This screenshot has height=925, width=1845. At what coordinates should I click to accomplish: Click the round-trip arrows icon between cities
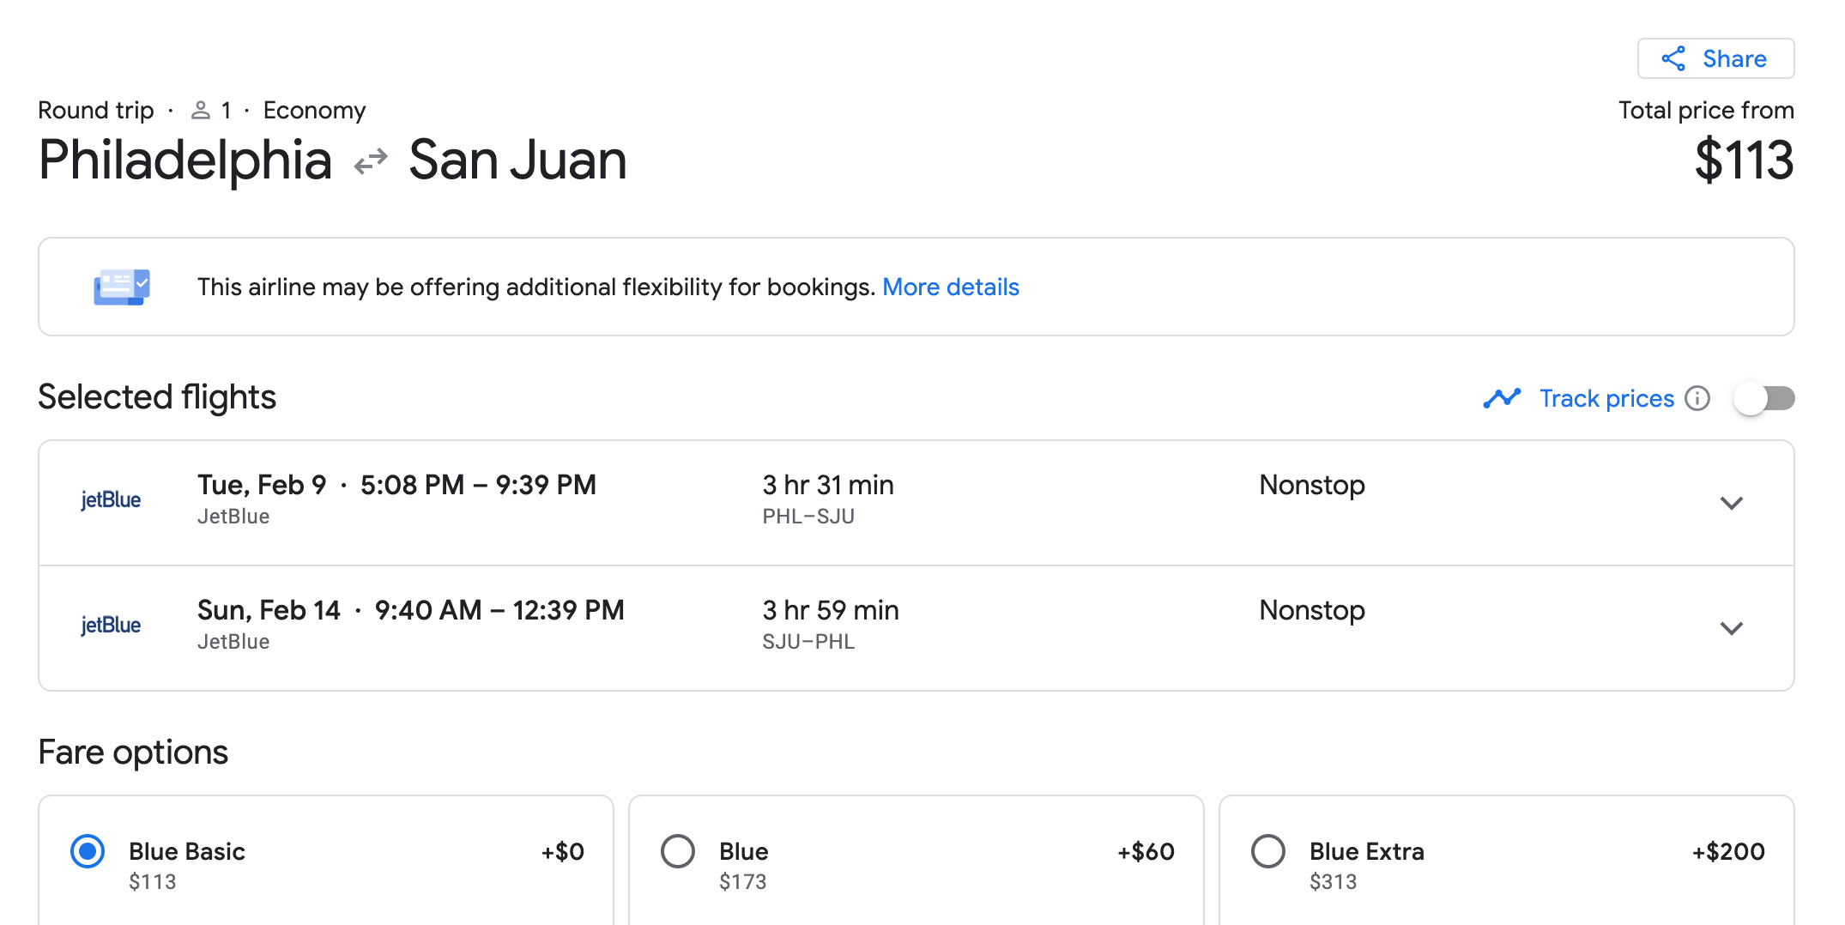(371, 161)
